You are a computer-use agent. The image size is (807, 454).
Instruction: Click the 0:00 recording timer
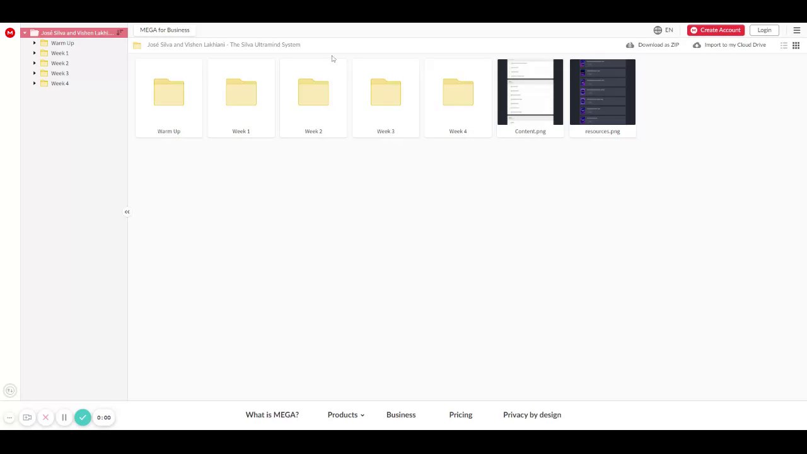[x=104, y=417]
